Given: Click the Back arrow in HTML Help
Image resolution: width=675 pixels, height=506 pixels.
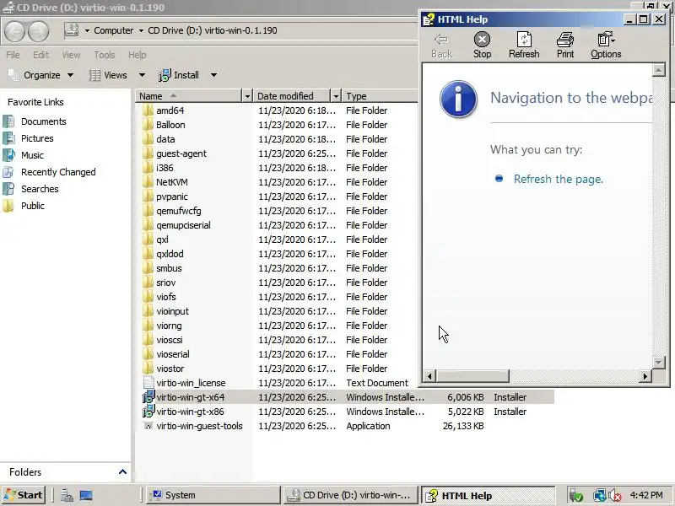Looking at the screenshot, I should coord(441,45).
